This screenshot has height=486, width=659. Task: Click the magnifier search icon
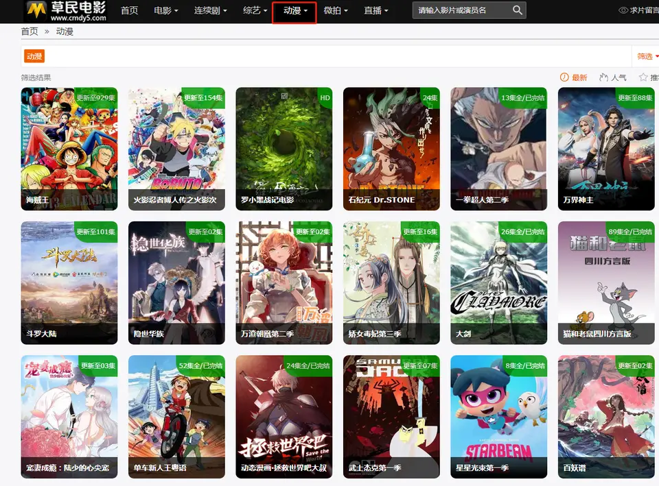tap(518, 10)
